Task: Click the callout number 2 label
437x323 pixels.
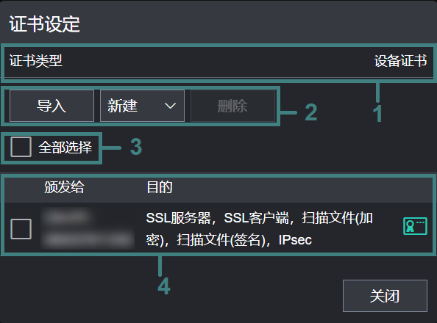Action: tap(311, 112)
